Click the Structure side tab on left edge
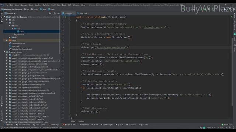 2,115
